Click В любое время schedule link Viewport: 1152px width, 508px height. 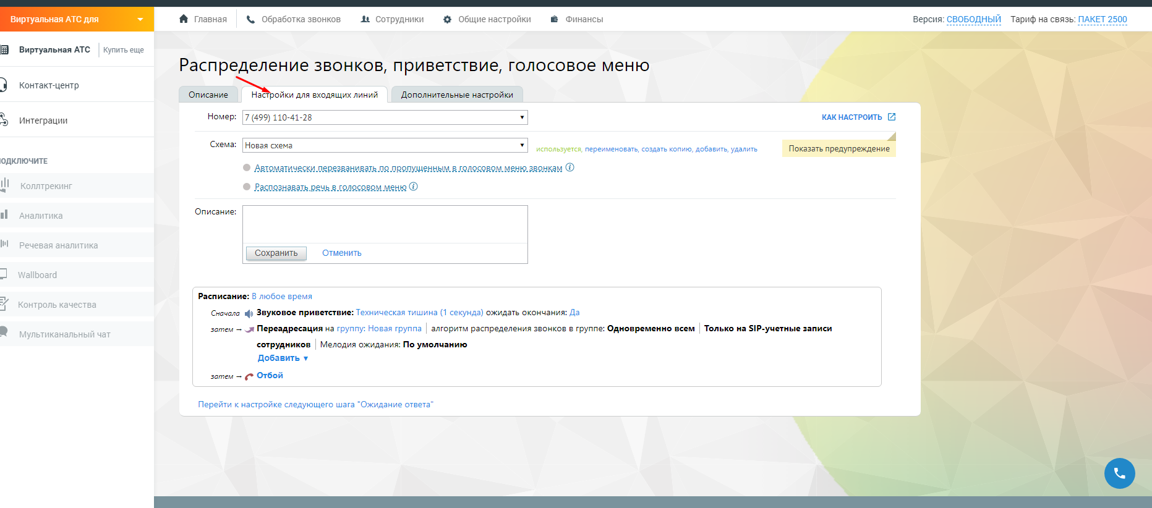click(282, 296)
